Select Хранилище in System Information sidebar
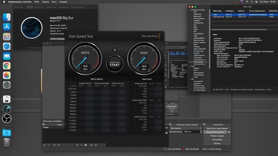The width and height of the screenshot is (278, 156). click(198, 62)
